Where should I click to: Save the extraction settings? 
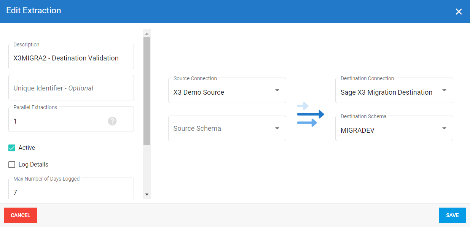452,215
